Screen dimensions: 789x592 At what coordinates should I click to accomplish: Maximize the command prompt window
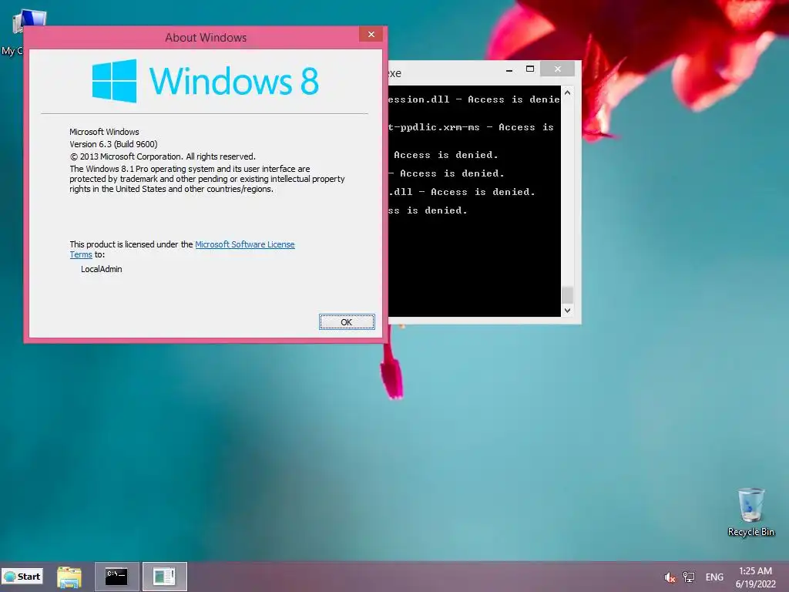530,69
